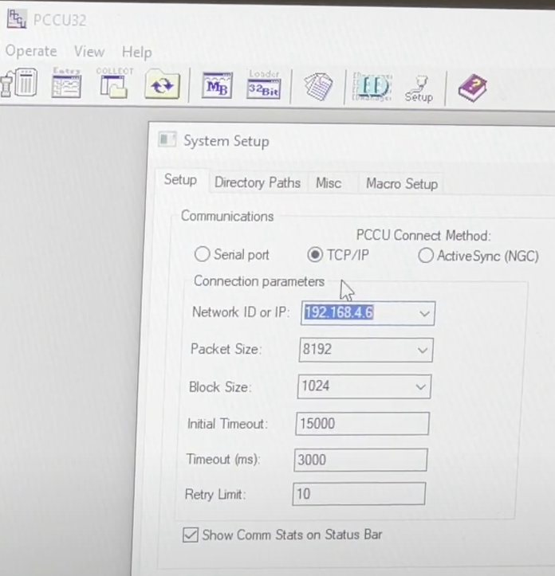Launch the 32Bit Loader toolbar icon
The image size is (555, 576).
(x=264, y=85)
